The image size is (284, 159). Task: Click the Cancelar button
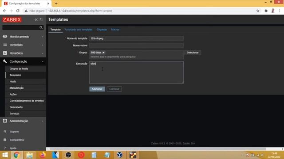tap(114, 89)
